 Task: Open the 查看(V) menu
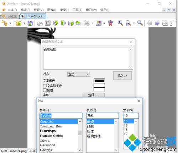[38, 10]
